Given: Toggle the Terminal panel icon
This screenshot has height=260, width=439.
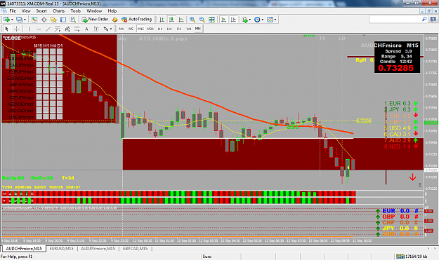Looking at the screenshot, I should 63,20.
